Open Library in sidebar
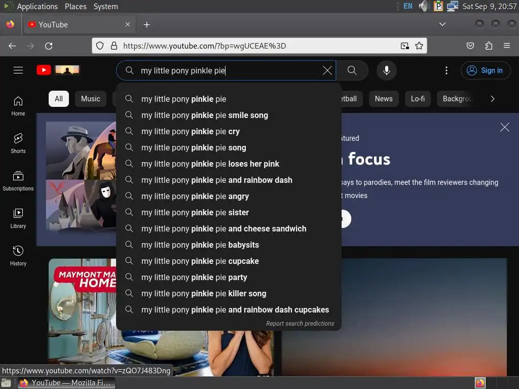519x389 pixels. (18, 218)
